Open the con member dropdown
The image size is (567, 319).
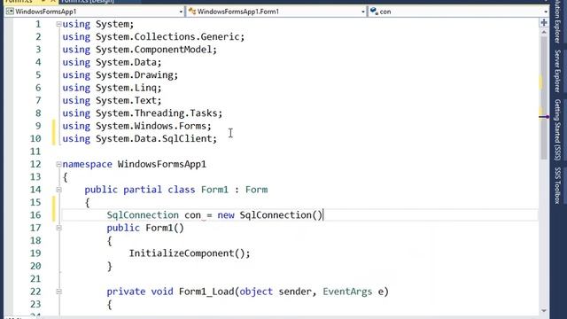[459, 12]
